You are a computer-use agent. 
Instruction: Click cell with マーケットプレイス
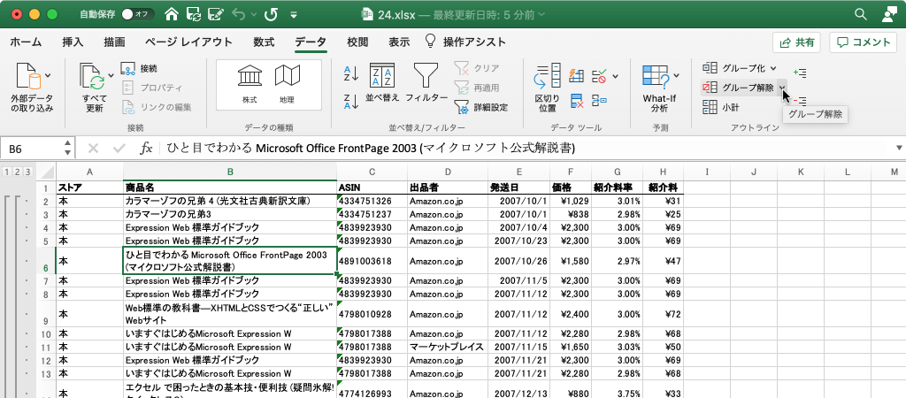click(x=447, y=347)
